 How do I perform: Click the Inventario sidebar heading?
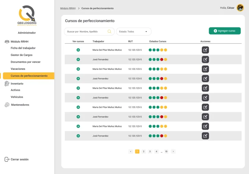pyautogui.click(x=17, y=84)
